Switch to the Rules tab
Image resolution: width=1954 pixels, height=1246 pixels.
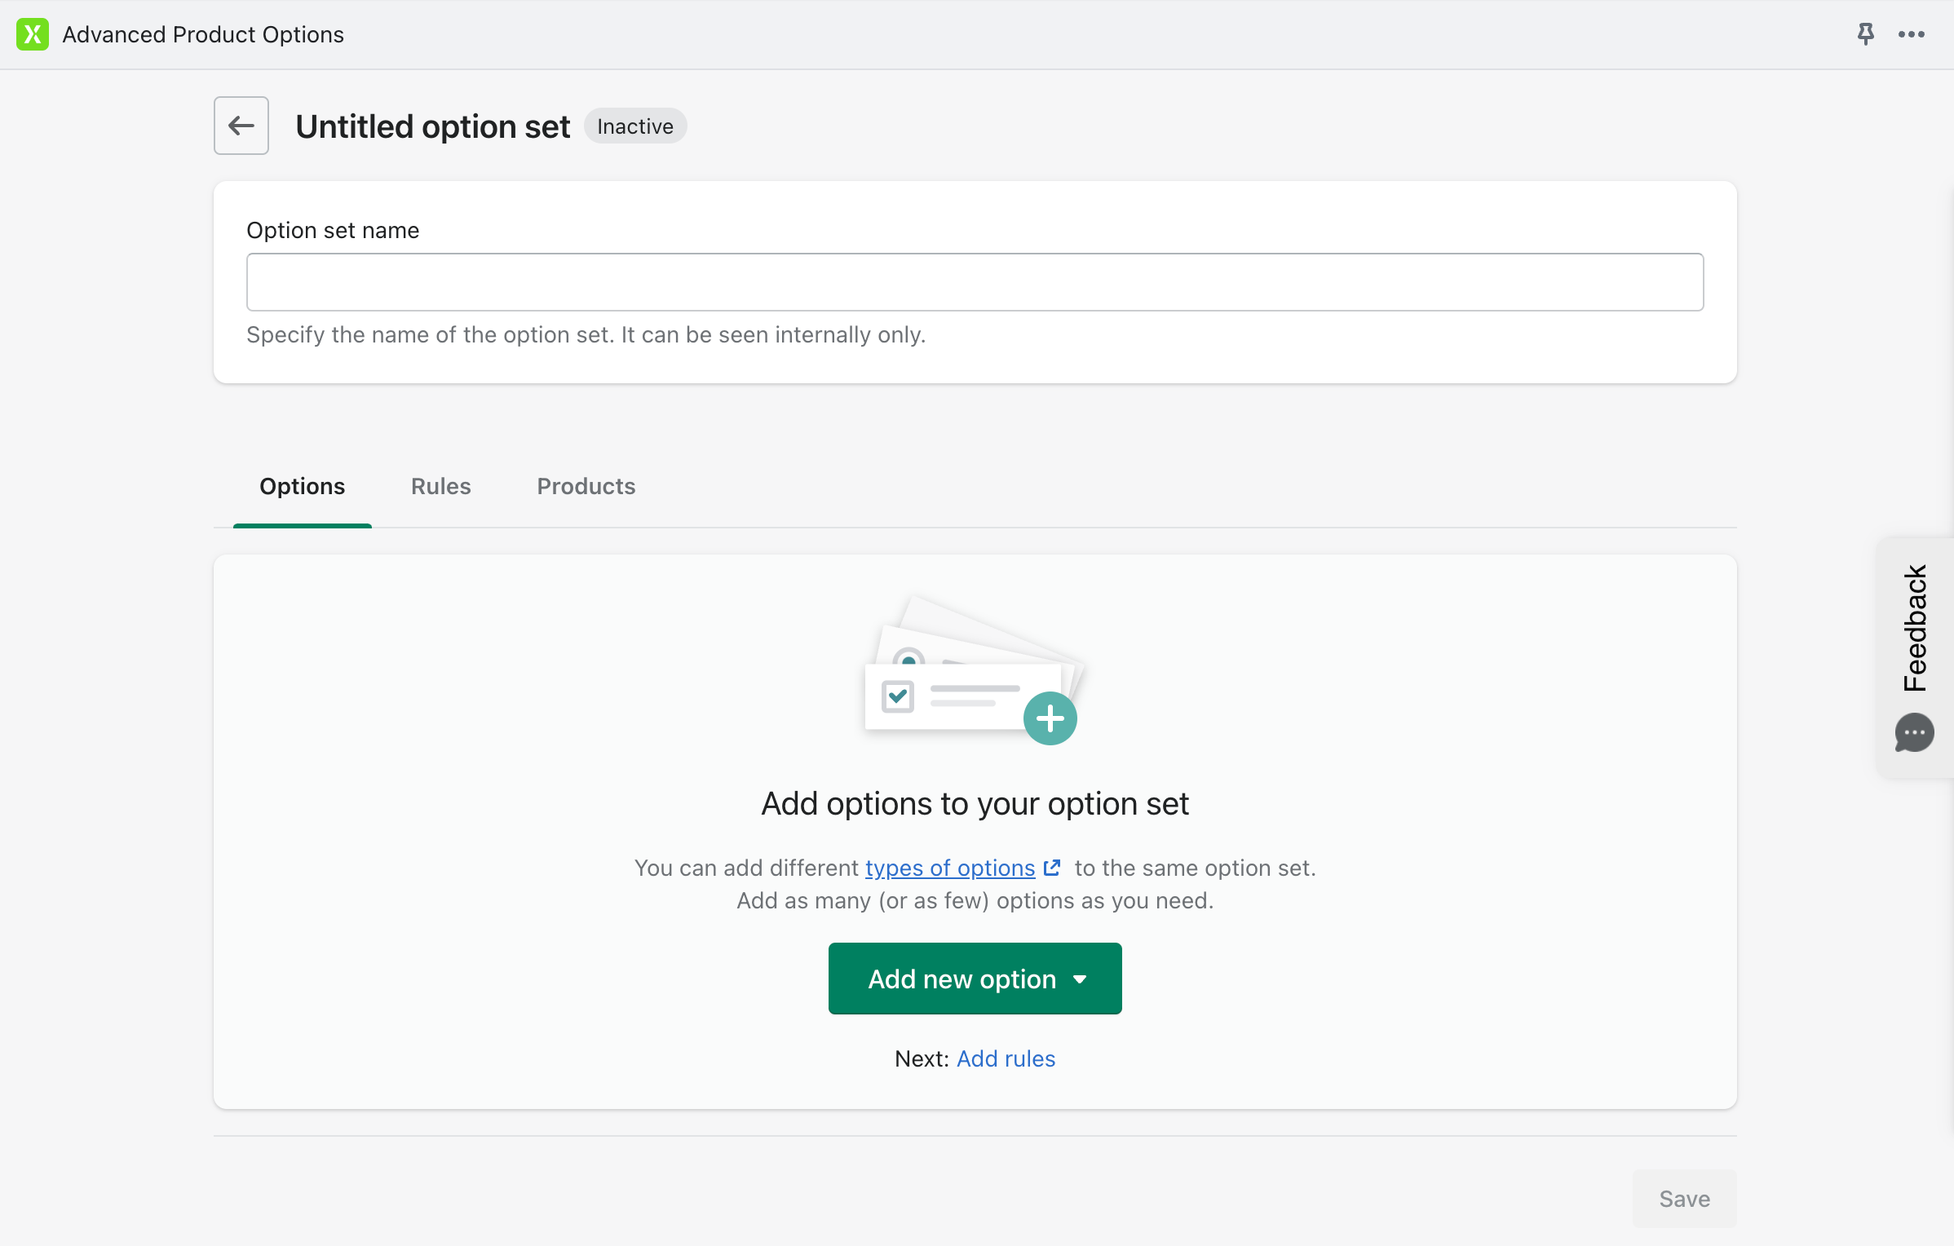(x=440, y=484)
